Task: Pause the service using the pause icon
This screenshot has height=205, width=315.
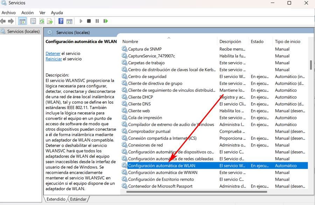Action: (x=97, y=21)
